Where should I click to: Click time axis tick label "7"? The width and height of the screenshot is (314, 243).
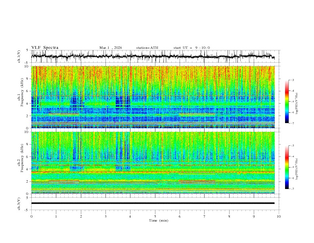(205, 216)
